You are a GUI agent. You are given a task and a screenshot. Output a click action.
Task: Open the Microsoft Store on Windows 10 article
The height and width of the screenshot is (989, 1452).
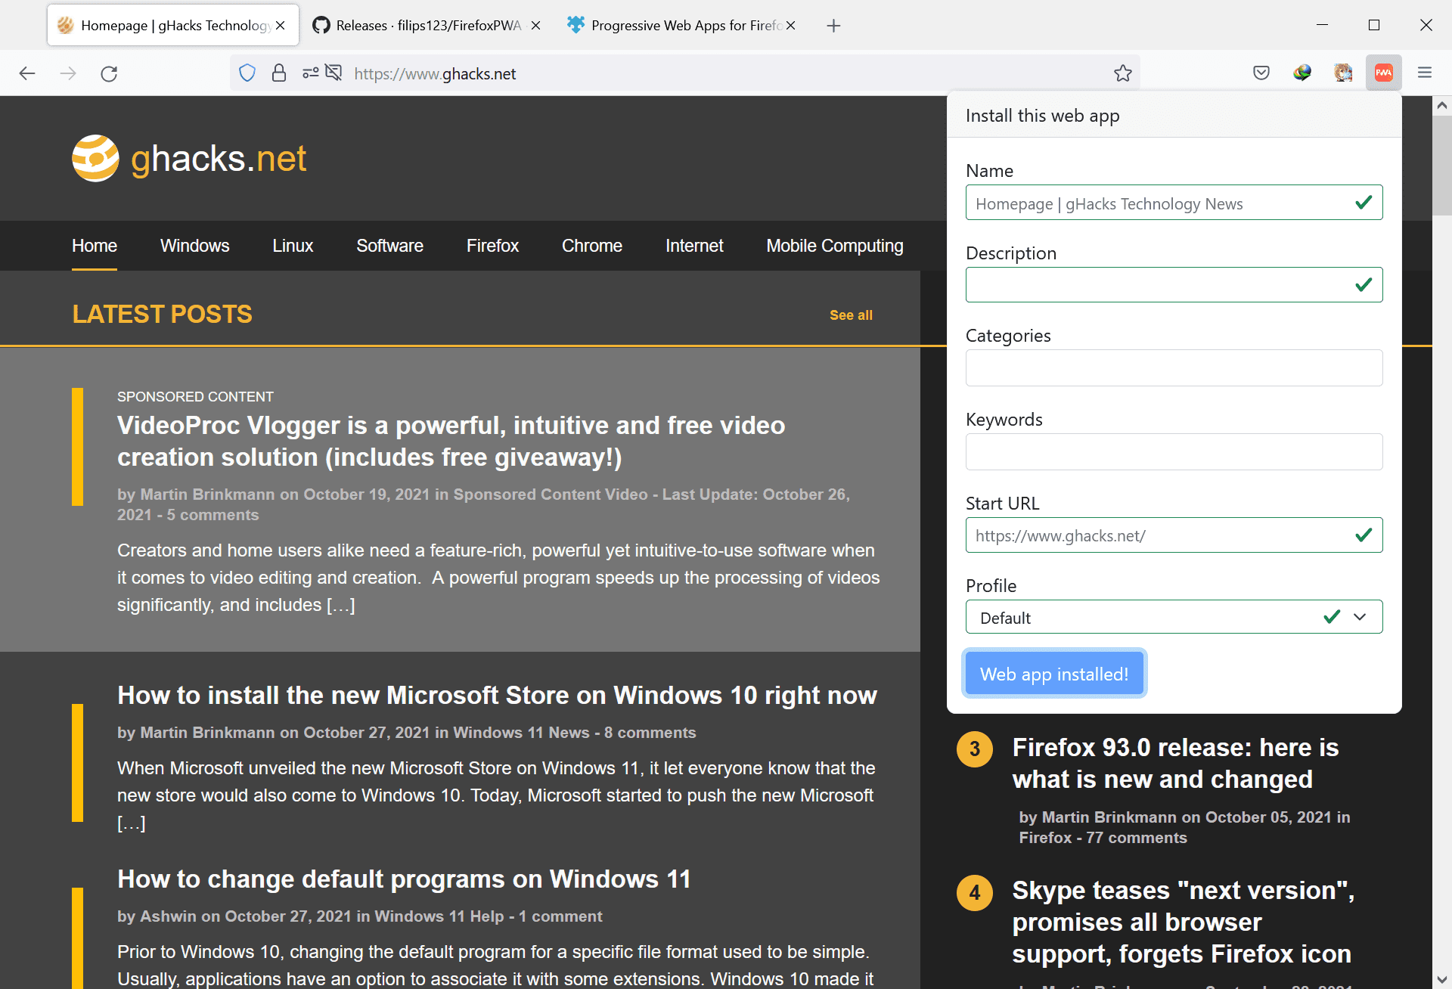point(497,696)
